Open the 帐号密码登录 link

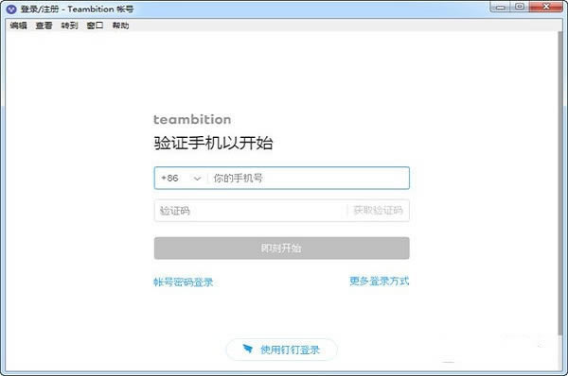click(184, 282)
